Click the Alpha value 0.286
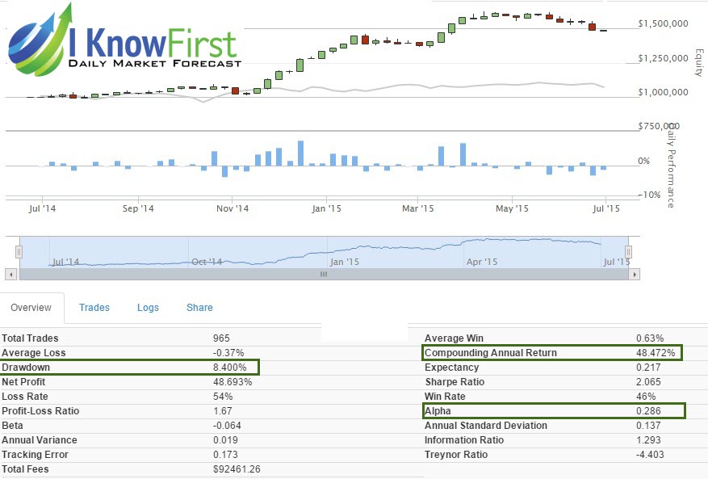Screen dimensions: 708x479 648,411
